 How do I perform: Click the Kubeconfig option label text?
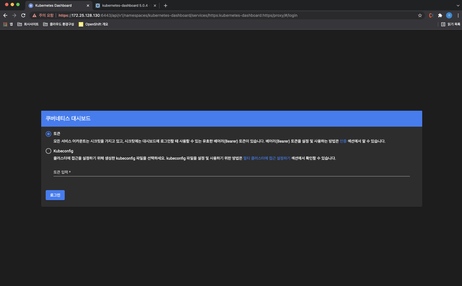click(63, 151)
